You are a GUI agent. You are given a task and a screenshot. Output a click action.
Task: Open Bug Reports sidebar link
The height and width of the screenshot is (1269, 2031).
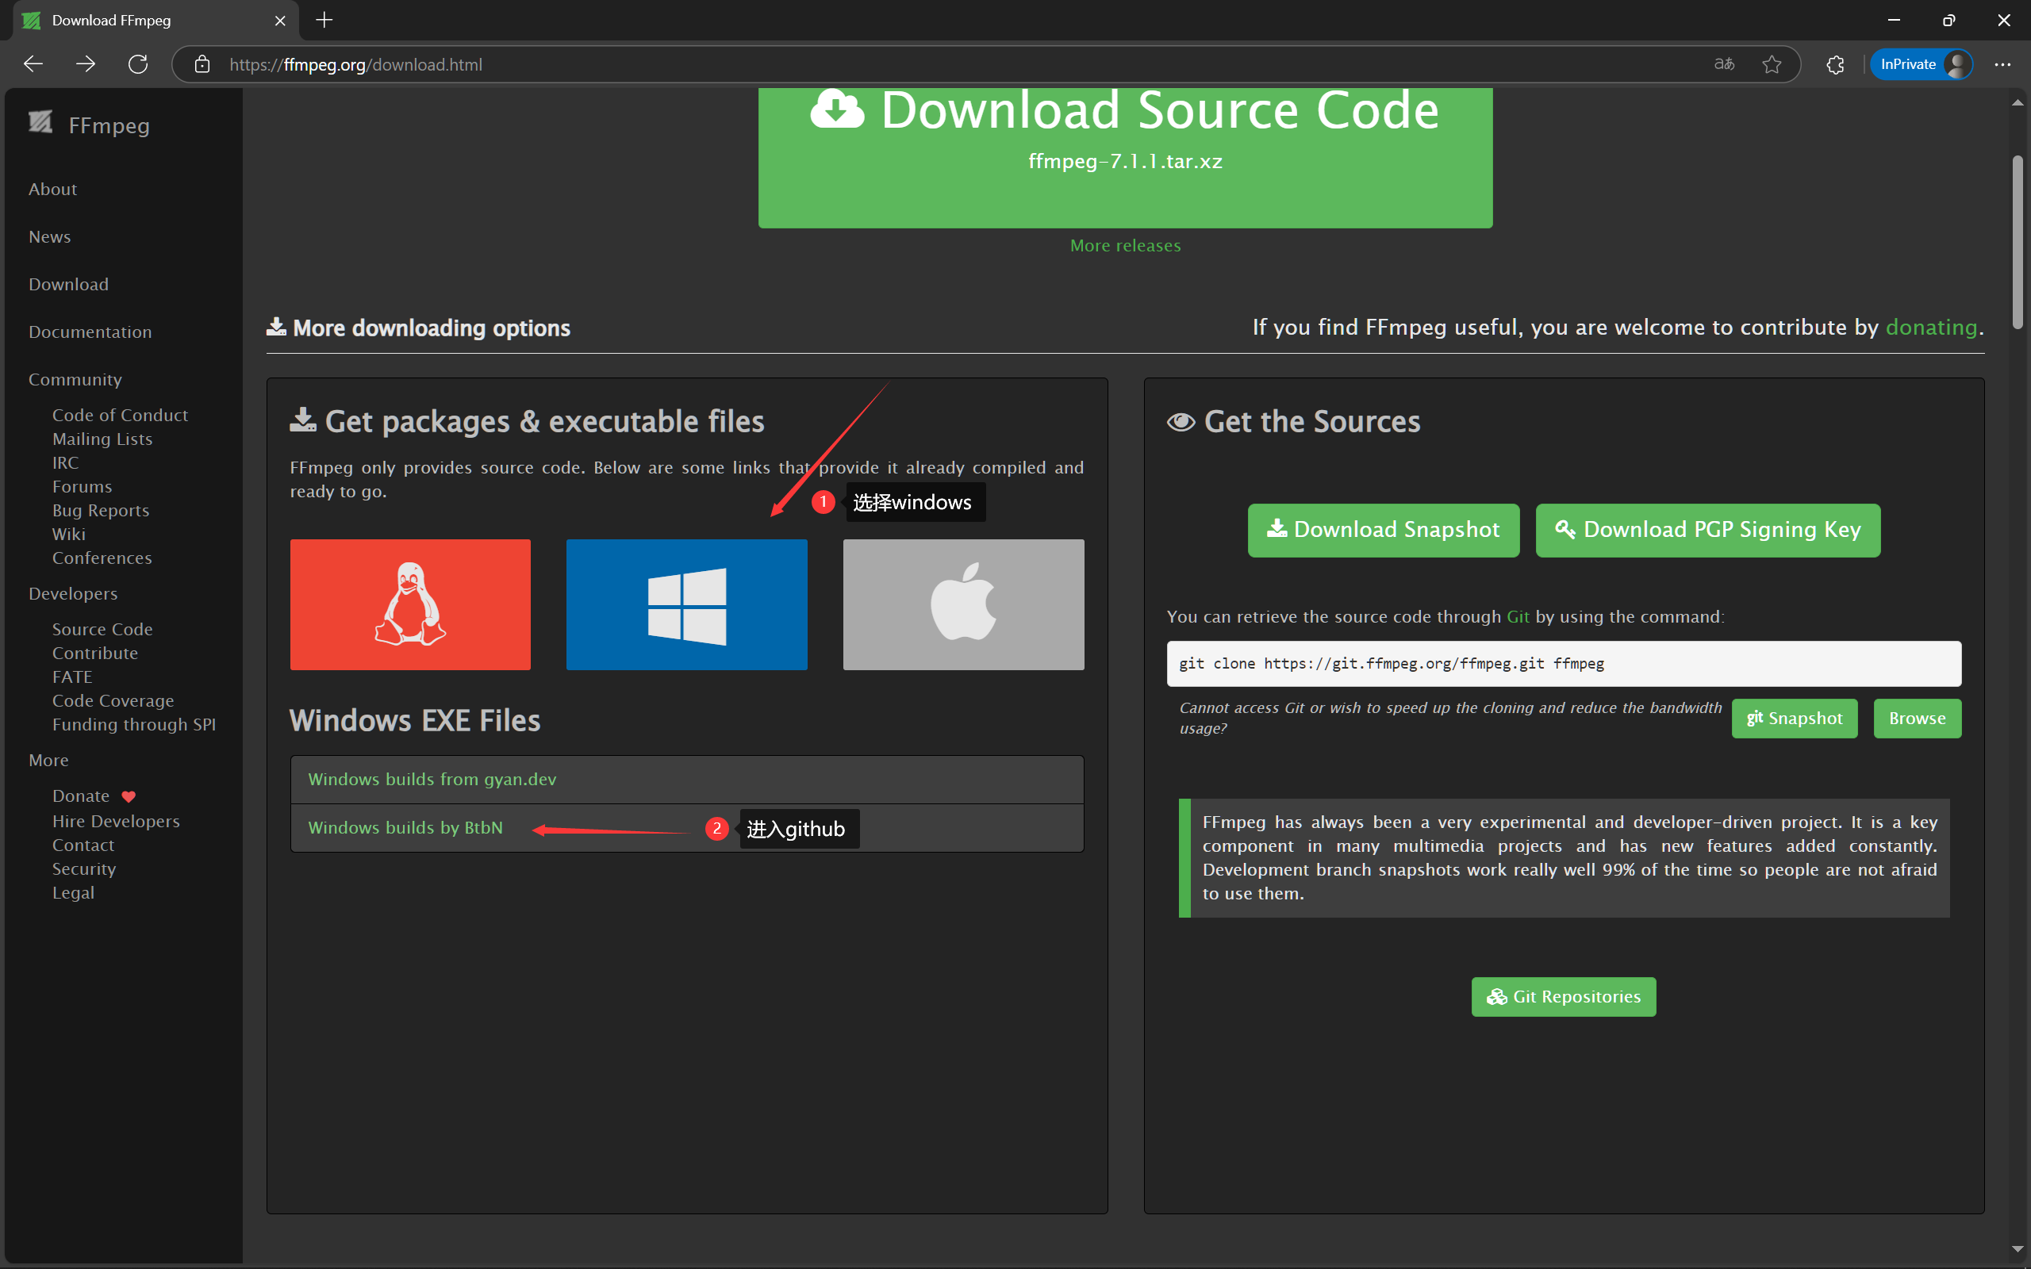point(101,510)
